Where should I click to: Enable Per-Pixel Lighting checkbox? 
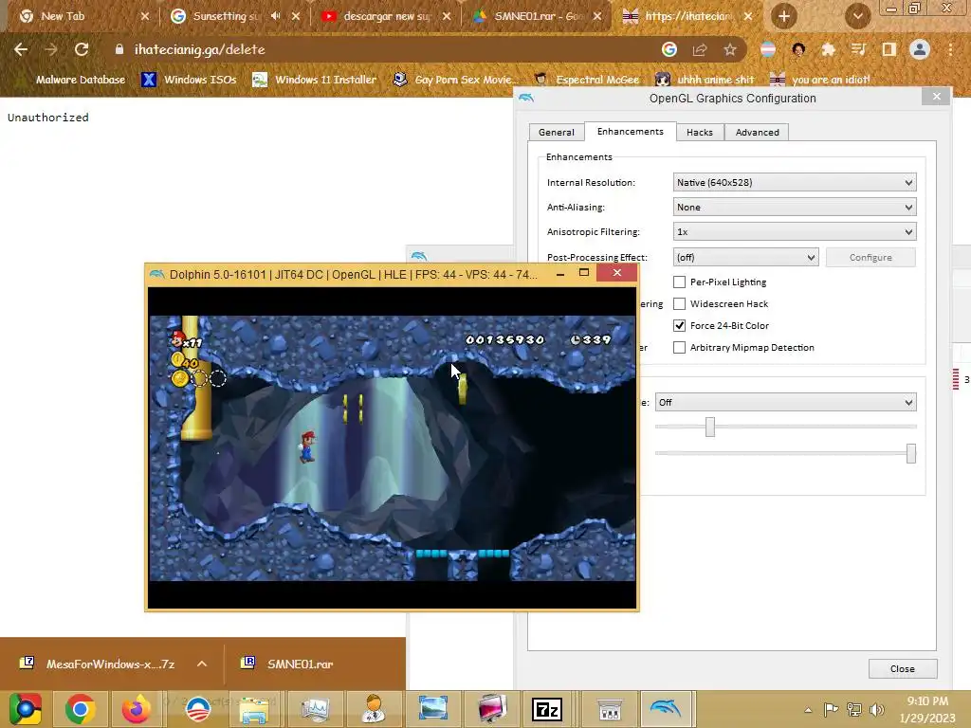tap(679, 282)
